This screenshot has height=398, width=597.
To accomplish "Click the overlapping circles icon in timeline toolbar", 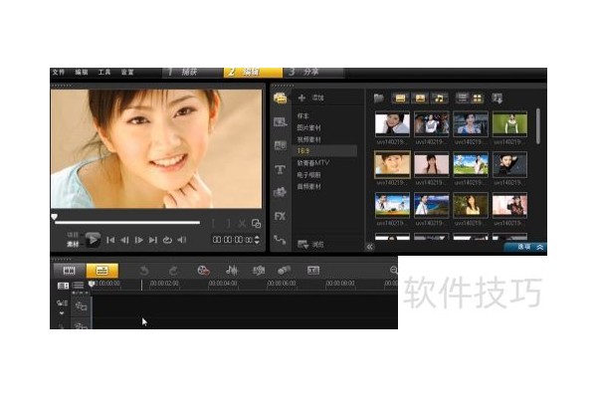I will click(x=285, y=271).
